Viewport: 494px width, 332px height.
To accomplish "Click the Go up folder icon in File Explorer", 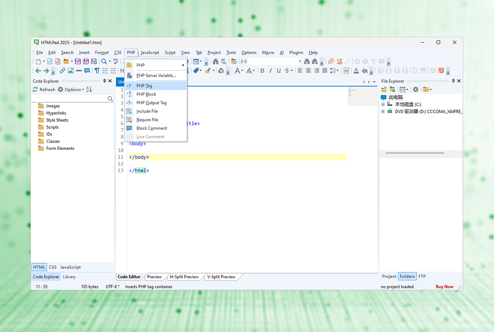I will click(384, 89).
